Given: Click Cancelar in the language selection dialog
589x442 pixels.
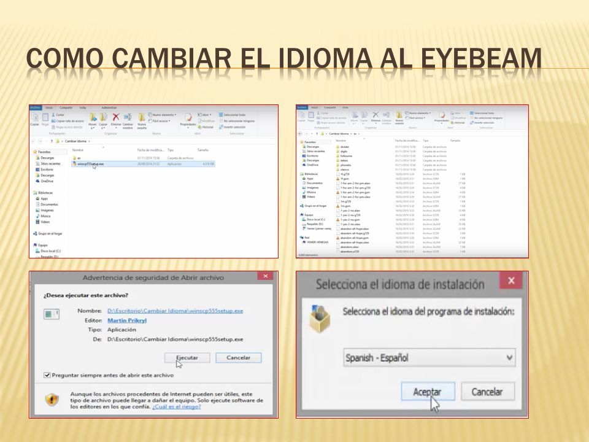Looking at the screenshot, I should click(x=487, y=392).
